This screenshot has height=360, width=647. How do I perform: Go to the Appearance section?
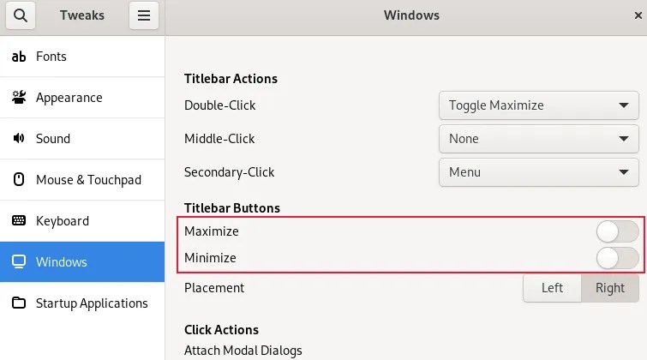pyautogui.click(x=69, y=98)
